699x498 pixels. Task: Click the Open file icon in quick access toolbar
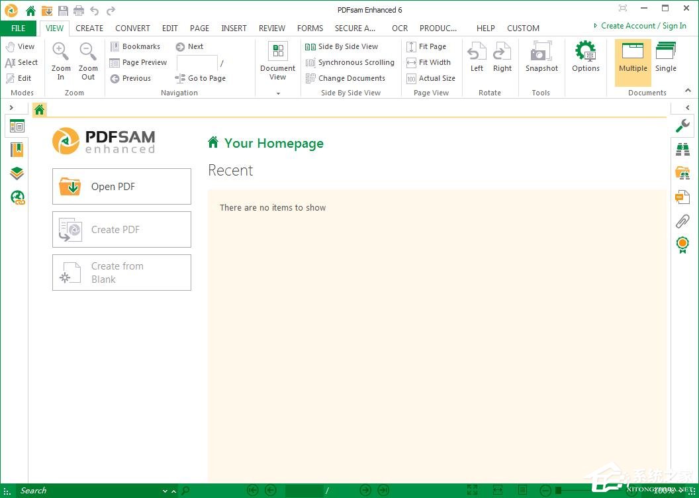(47, 10)
